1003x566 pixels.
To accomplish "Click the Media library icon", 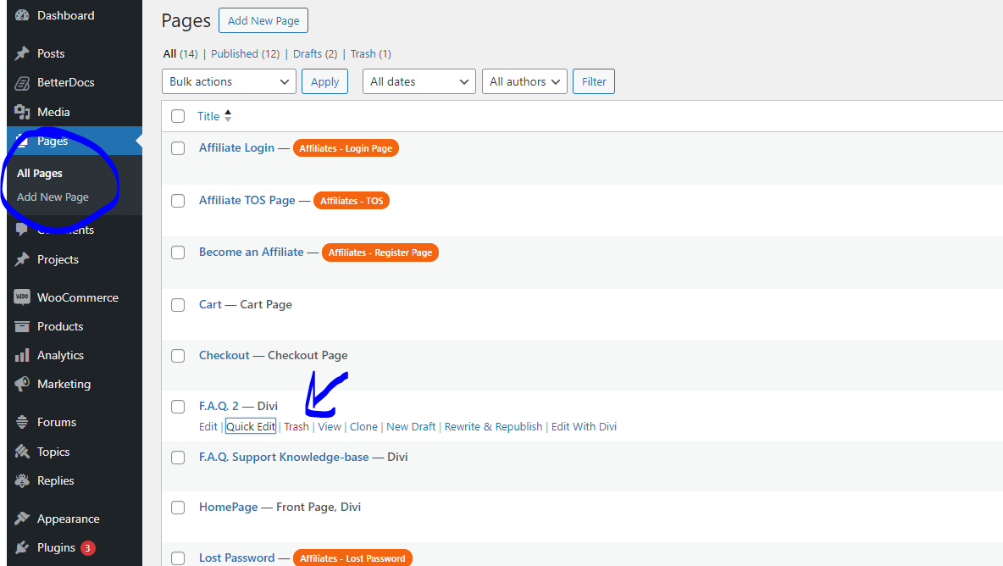I will point(22,112).
